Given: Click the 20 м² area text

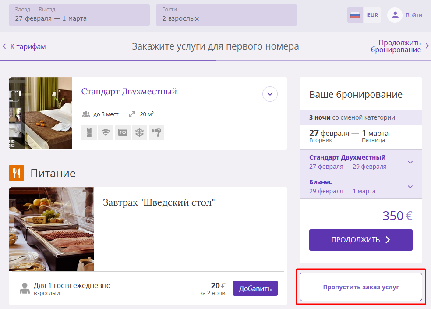Looking at the screenshot, I should [x=147, y=114].
